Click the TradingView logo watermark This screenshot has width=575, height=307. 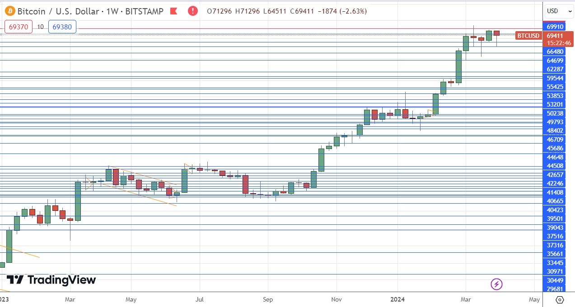[52, 280]
